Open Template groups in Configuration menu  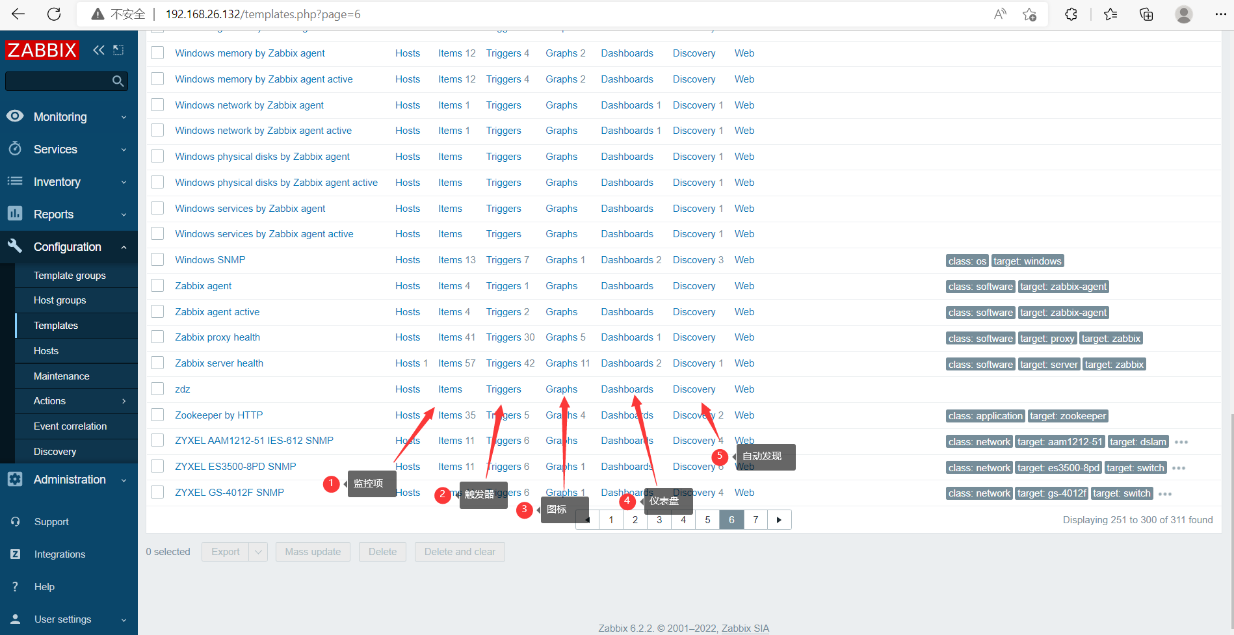(x=70, y=276)
